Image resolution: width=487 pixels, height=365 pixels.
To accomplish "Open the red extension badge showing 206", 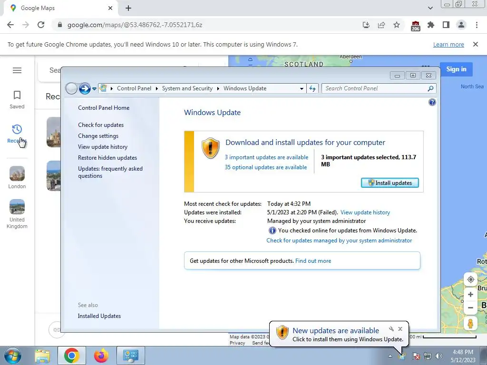I will pos(415,26).
